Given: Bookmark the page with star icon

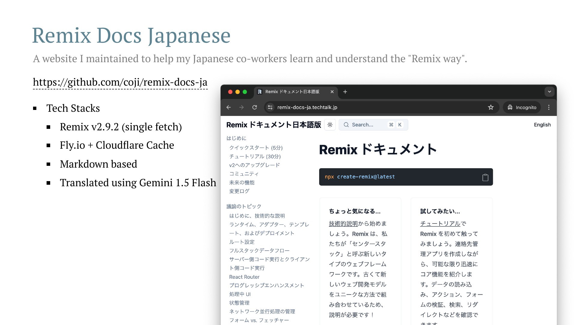Looking at the screenshot, I should pyautogui.click(x=491, y=107).
